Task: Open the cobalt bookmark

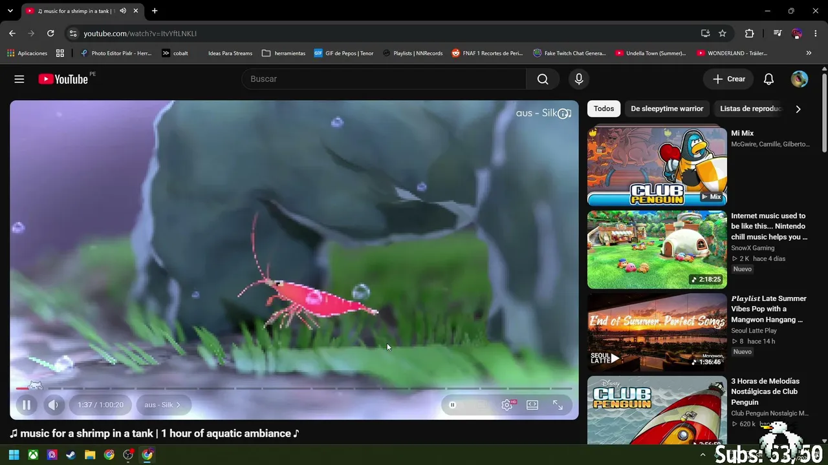Action: tap(175, 53)
